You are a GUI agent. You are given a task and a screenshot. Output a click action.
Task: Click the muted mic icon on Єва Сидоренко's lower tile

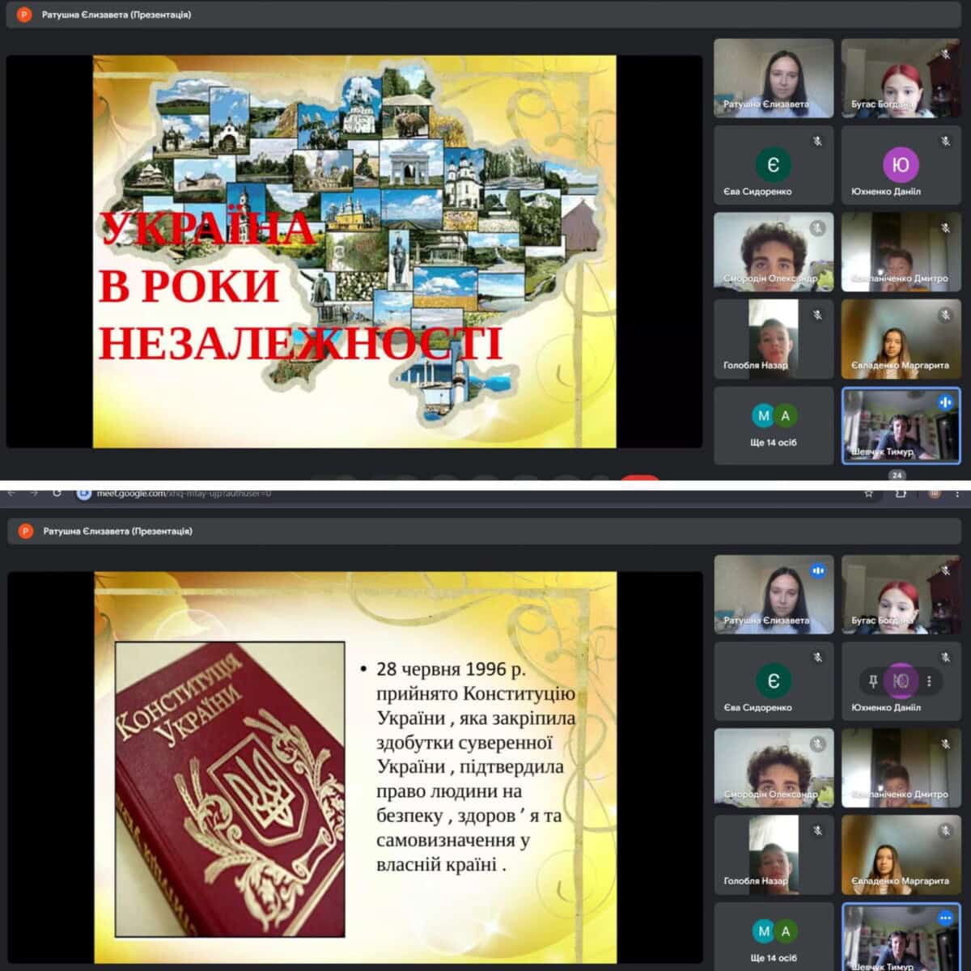[x=817, y=657]
